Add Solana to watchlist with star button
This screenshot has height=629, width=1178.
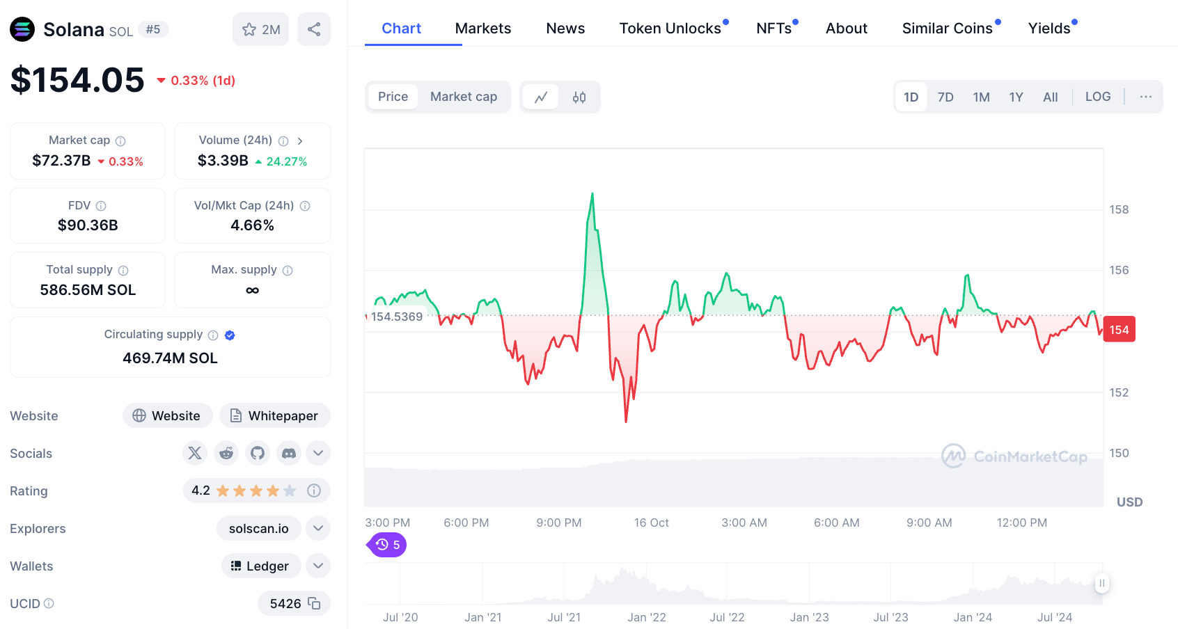coord(260,29)
